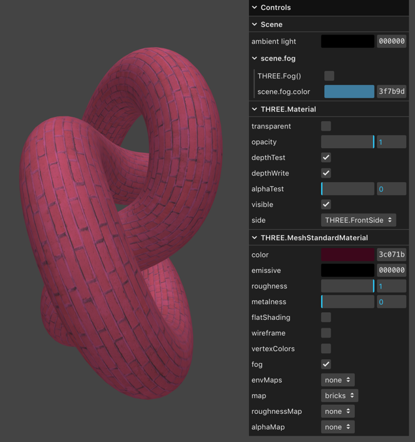Collapse the Scene folder
The width and height of the screenshot is (415, 442).
[329, 25]
